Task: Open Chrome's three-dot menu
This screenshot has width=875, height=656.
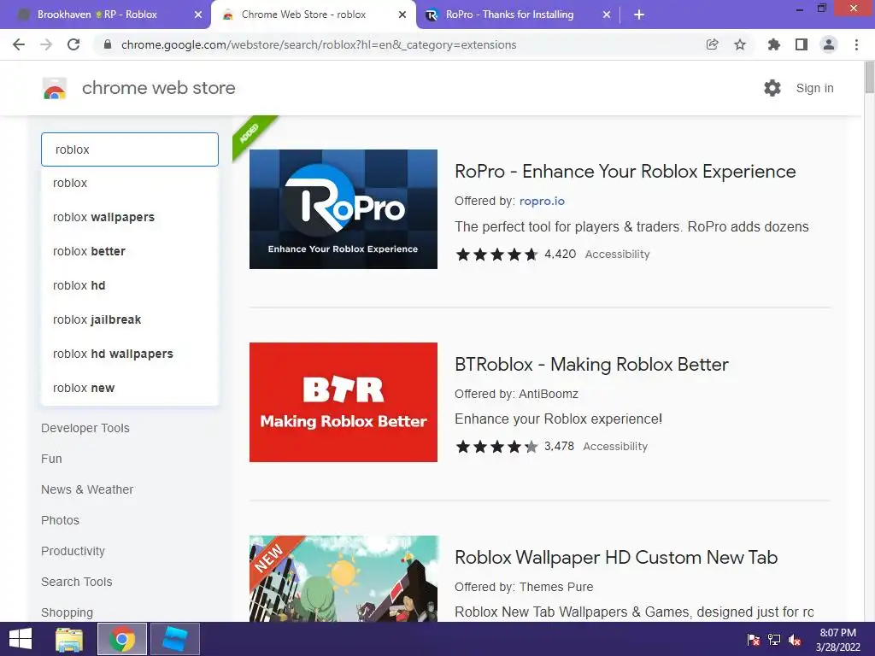Action: 856,44
